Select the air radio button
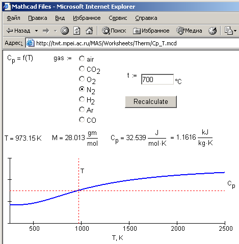Image resolution: width=239 pixels, height=244 pixels. (82, 59)
